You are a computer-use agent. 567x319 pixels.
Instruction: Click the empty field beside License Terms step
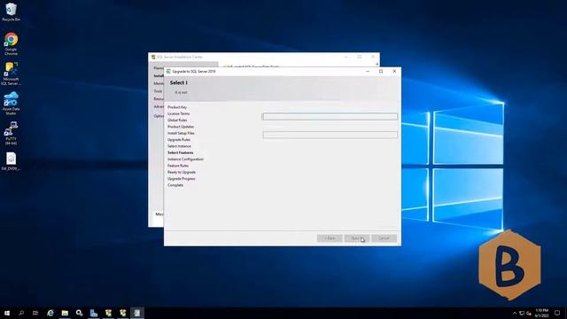pos(330,116)
